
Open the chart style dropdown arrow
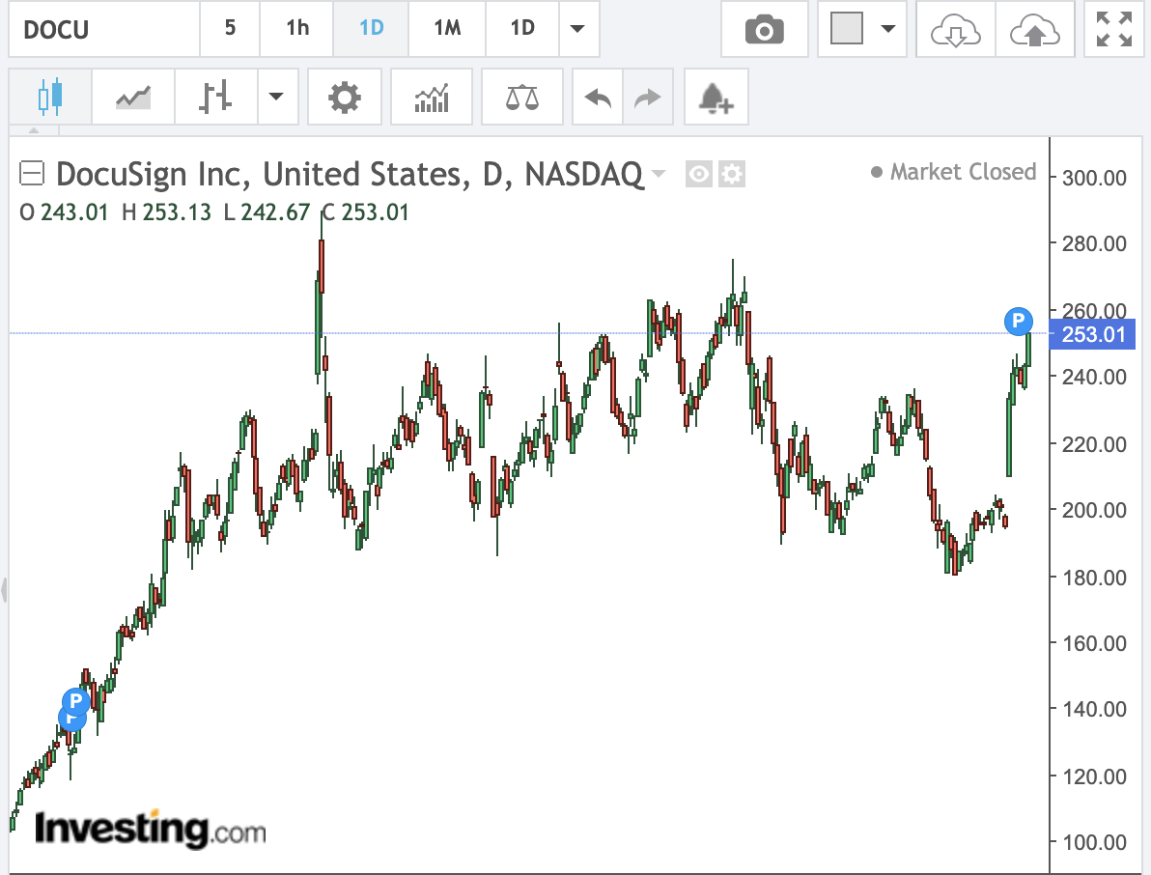click(x=277, y=97)
